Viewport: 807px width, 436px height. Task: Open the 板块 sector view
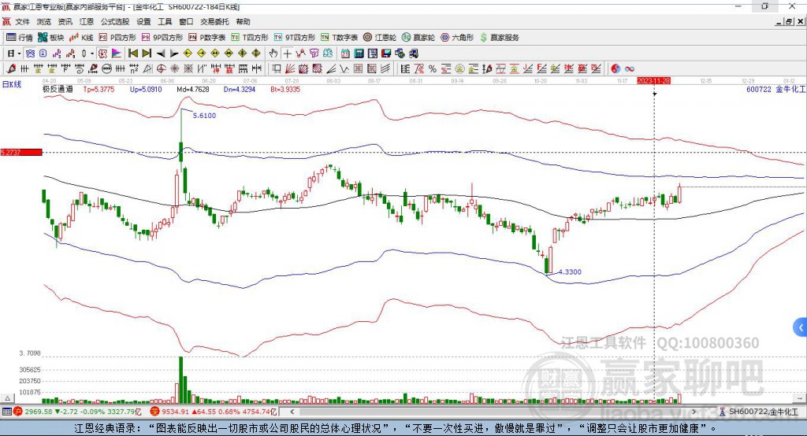click(x=50, y=38)
